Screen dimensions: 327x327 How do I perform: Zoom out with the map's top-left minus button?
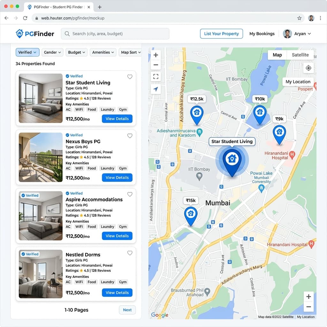[x=156, y=65]
